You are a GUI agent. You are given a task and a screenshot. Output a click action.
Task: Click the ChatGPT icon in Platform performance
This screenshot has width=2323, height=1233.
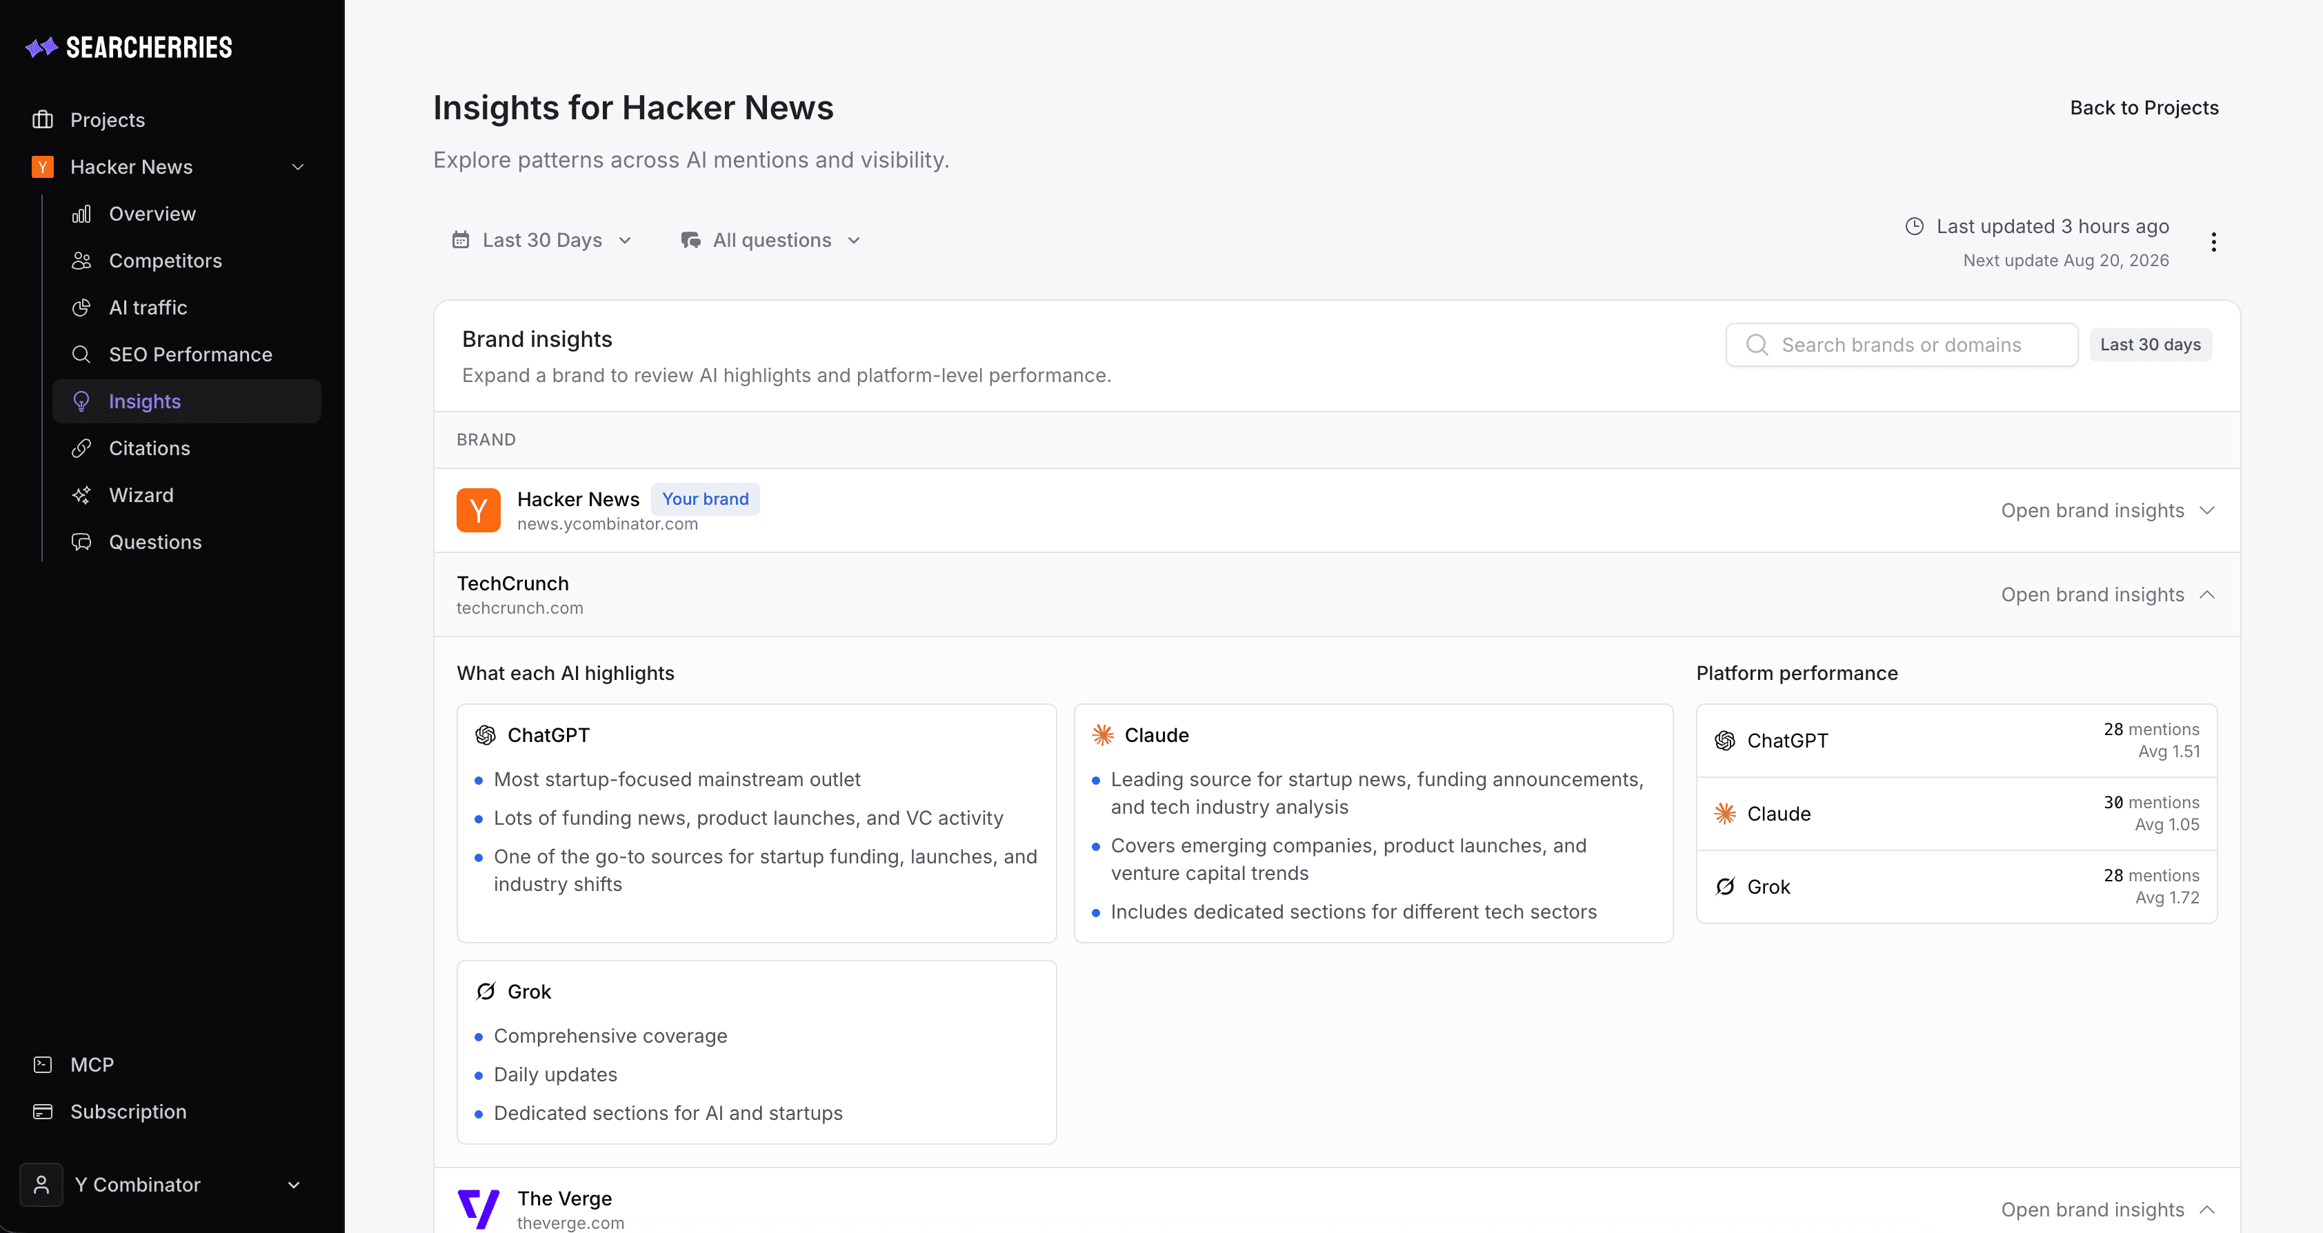click(1725, 741)
